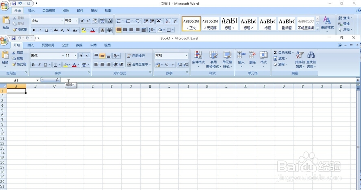Click Excel Sort and Filter icon
361x190 pixels.
300,55
